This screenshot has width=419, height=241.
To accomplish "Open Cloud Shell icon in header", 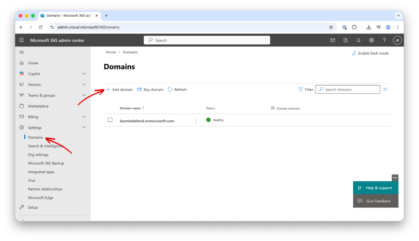I will point(333,40).
